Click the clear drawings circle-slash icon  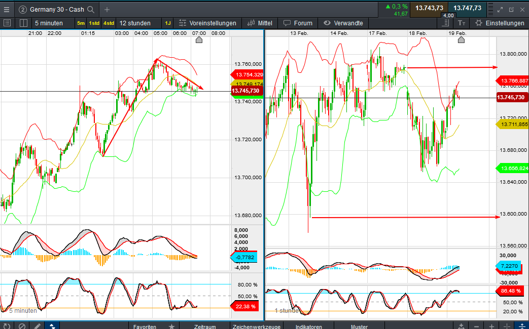tap(22, 325)
